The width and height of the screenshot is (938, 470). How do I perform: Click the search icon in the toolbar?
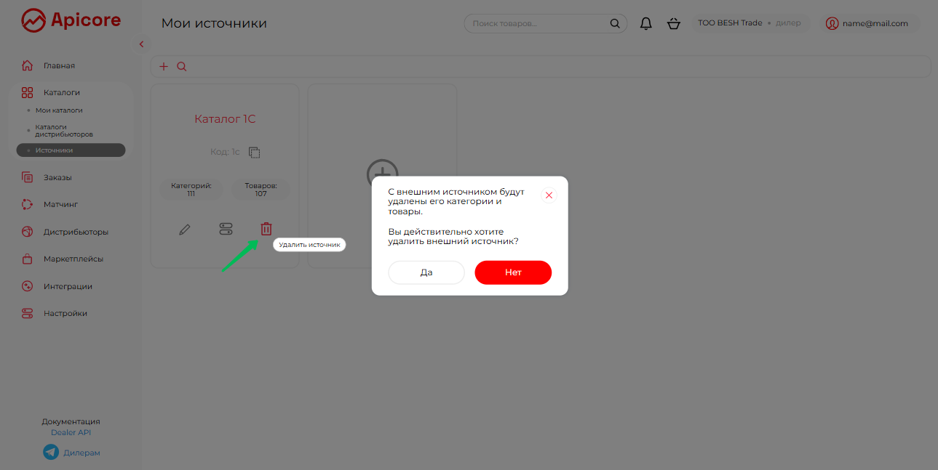(182, 66)
